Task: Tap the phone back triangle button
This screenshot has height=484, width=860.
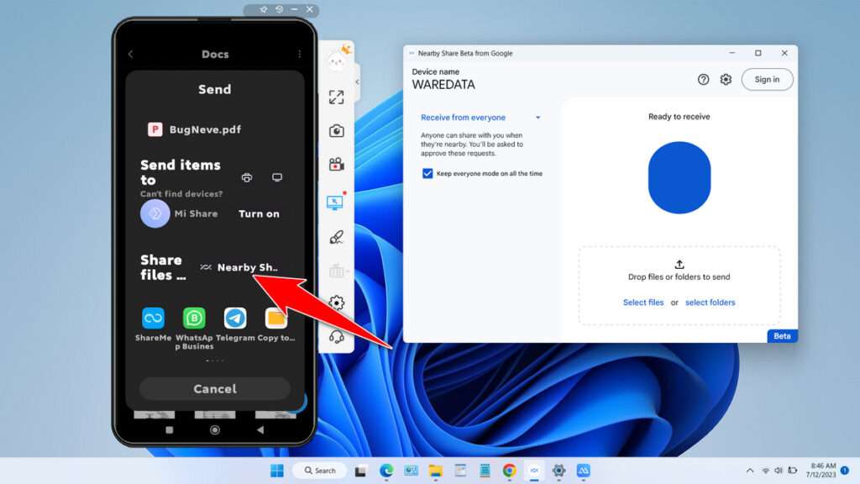Action: [x=260, y=429]
